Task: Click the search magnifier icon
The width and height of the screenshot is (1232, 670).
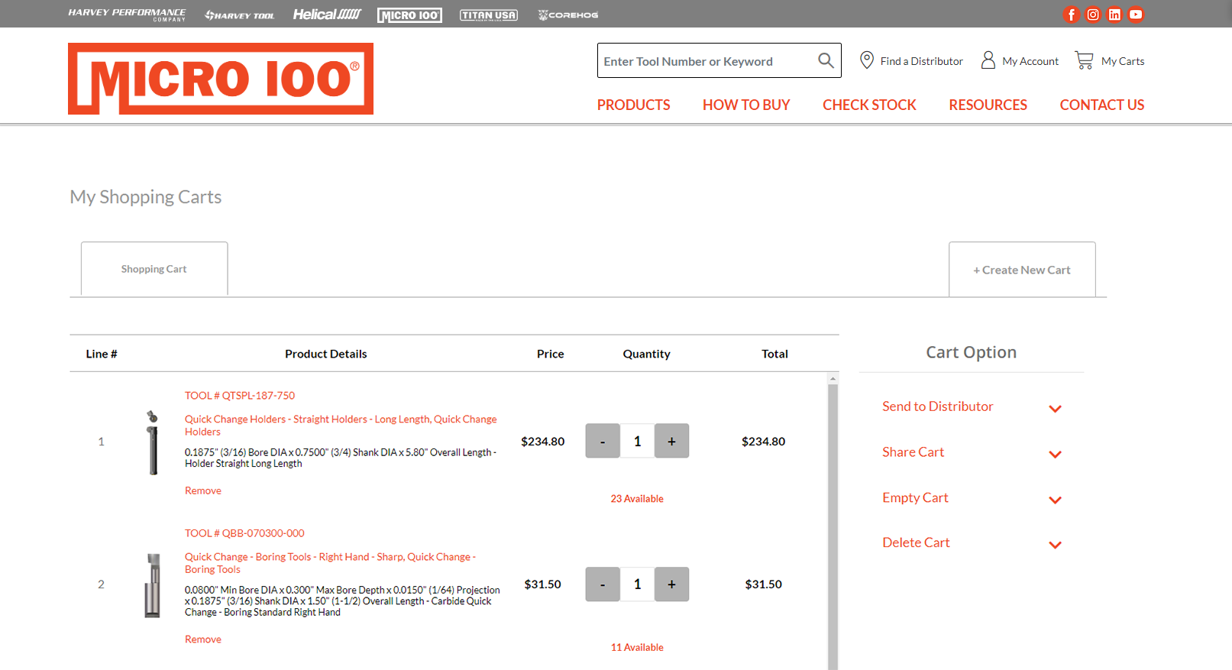Action: point(826,60)
